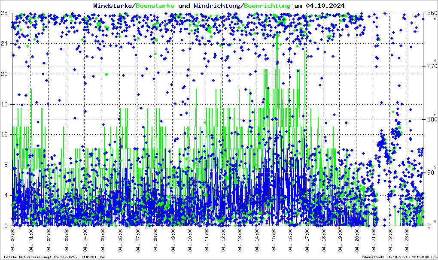Click the time axis label '04. 18:00'
Image resolution: width=438 pixels, height=260 pixels.
coord(324,240)
